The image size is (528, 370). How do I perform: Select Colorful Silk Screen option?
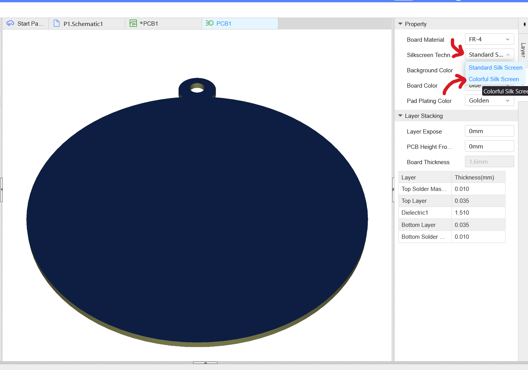pos(494,79)
